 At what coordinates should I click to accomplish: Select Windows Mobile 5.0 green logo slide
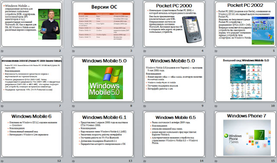tap(103, 79)
